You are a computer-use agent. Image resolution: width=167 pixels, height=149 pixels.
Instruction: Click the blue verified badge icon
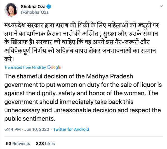pyautogui.click(x=49, y=7)
